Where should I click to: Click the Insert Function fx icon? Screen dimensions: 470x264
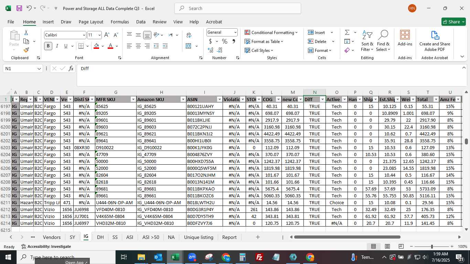pyautogui.click(x=71, y=69)
